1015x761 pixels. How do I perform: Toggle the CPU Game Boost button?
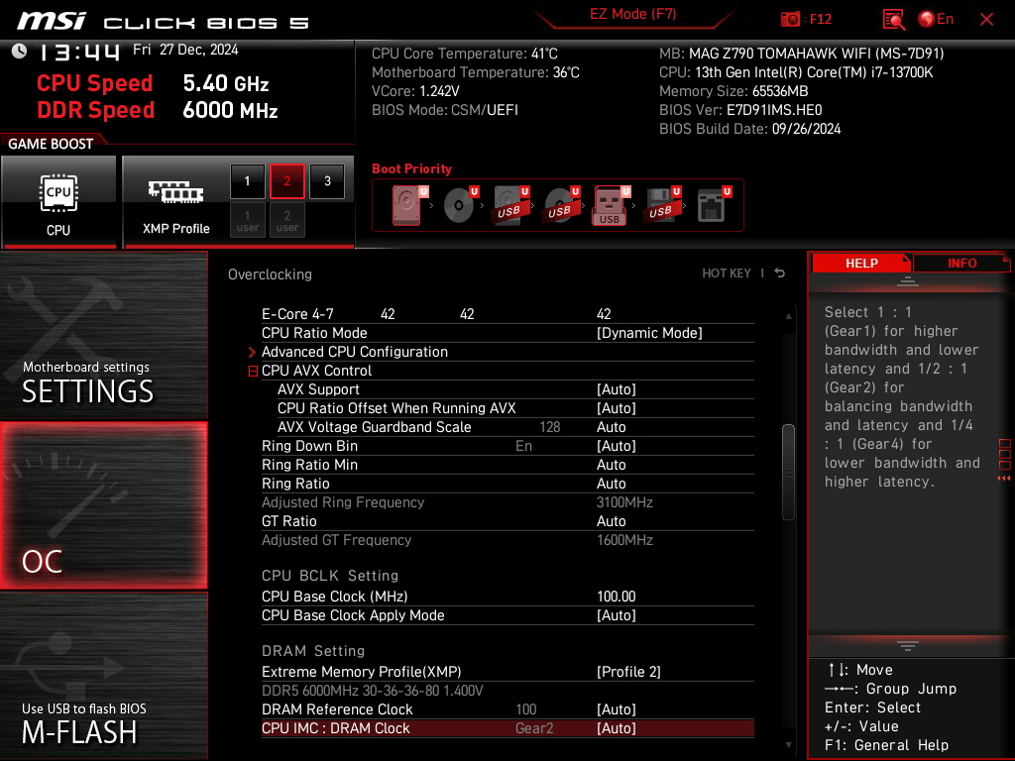point(58,202)
